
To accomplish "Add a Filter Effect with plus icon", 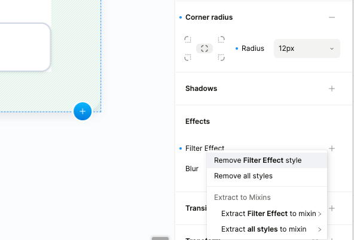I will pyautogui.click(x=332, y=148).
